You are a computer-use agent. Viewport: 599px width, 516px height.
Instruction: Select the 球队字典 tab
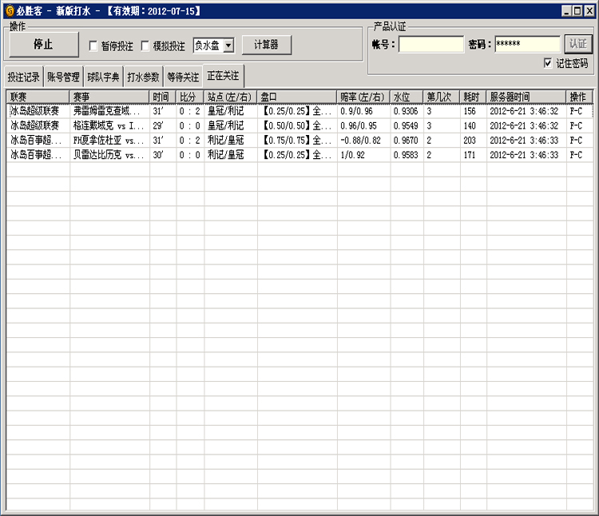104,77
